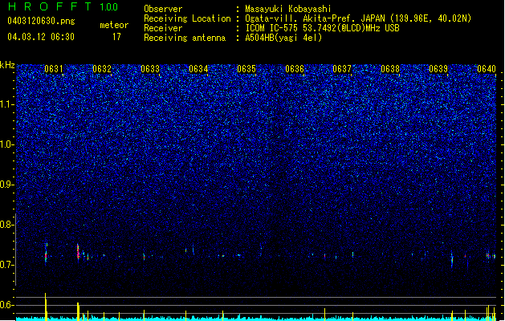The width and height of the screenshot is (505, 321).
Task: Click time marker 0635
Action: [x=246, y=69]
